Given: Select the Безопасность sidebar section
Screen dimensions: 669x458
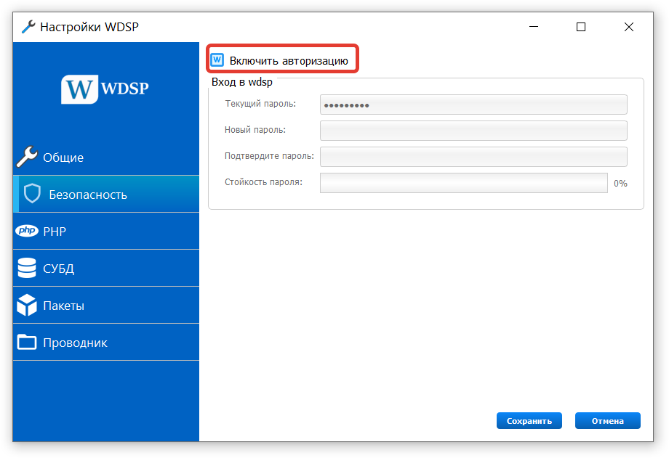Looking at the screenshot, I should pyautogui.click(x=106, y=194).
